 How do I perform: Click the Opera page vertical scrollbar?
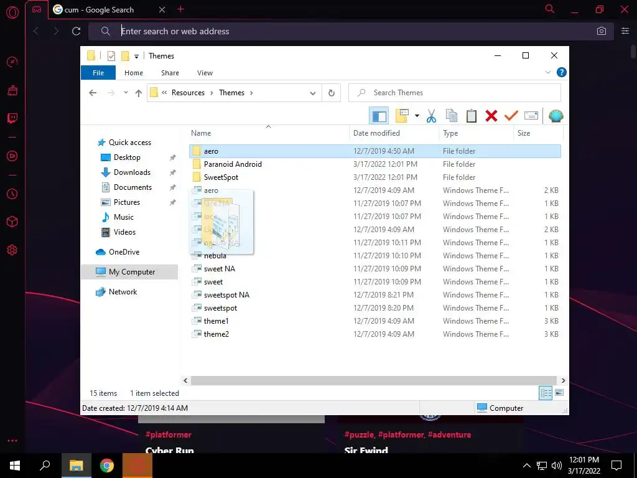633,53
